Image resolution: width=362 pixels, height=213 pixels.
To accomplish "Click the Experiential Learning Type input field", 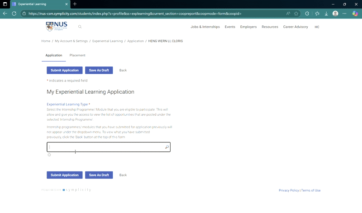I will point(106,147).
